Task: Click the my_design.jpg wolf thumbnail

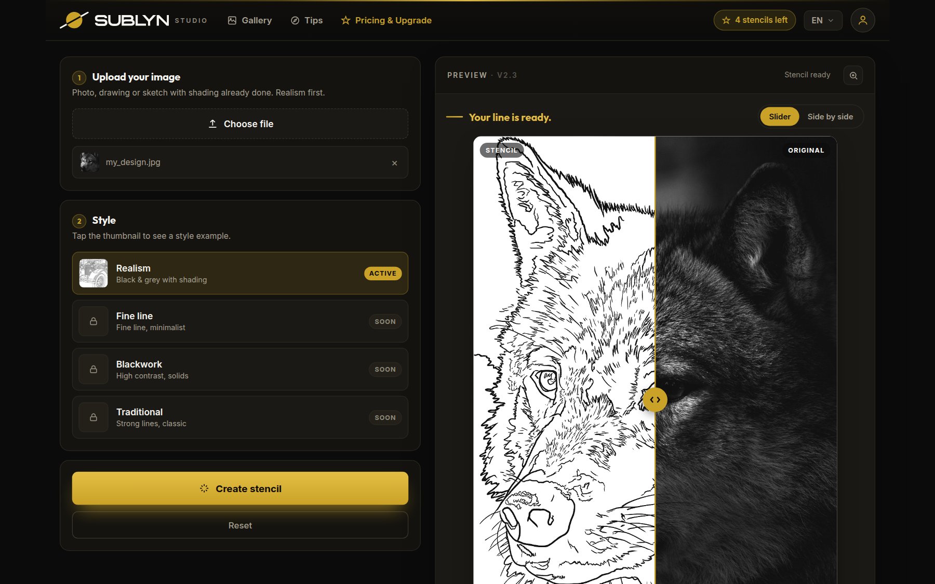Action: [90, 162]
